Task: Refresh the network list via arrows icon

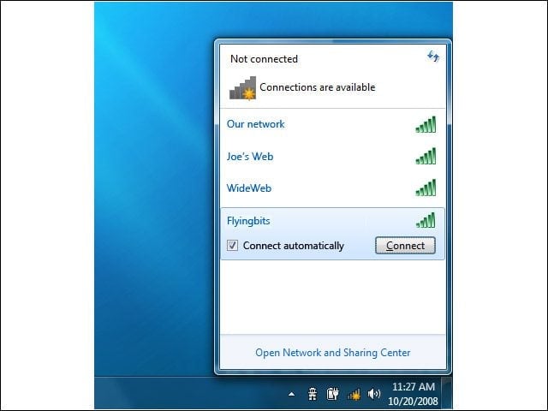Action: pyautogui.click(x=433, y=57)
